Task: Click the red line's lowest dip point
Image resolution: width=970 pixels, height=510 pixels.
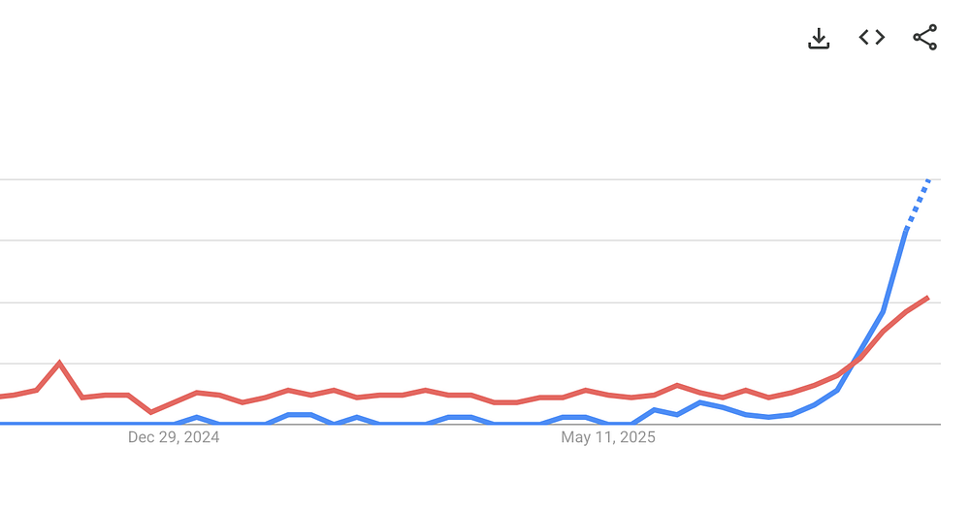Action: [151, 412]
